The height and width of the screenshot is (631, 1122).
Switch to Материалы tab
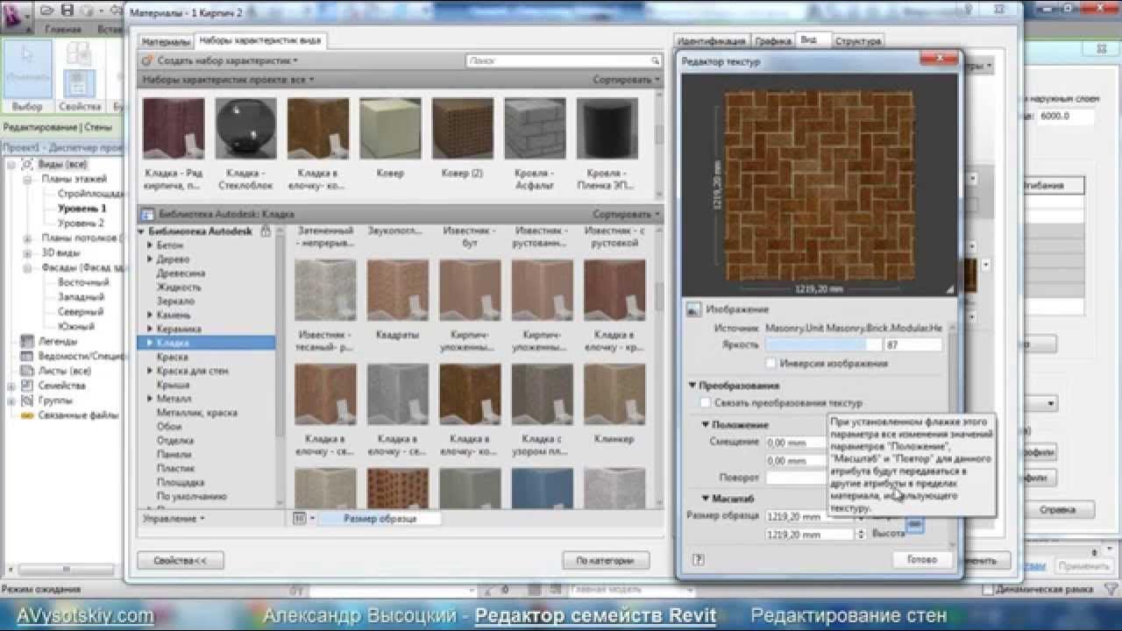tap(166, 42)
